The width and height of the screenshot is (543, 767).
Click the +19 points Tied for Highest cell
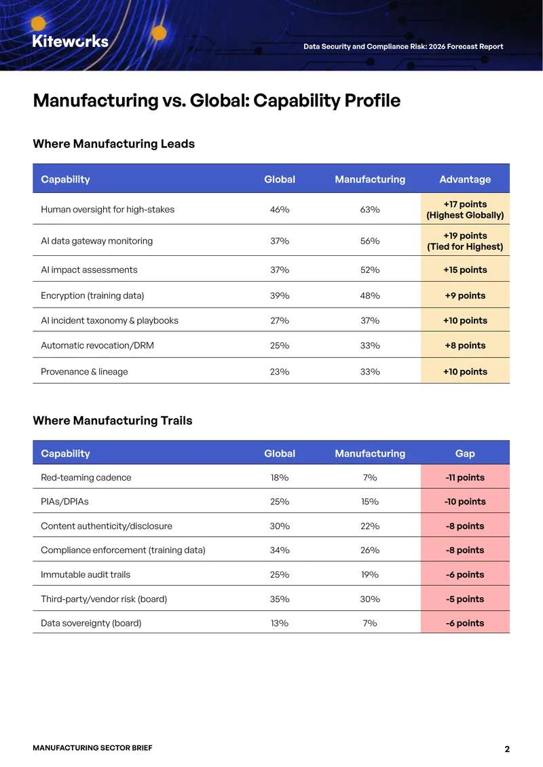coord(465,241)
